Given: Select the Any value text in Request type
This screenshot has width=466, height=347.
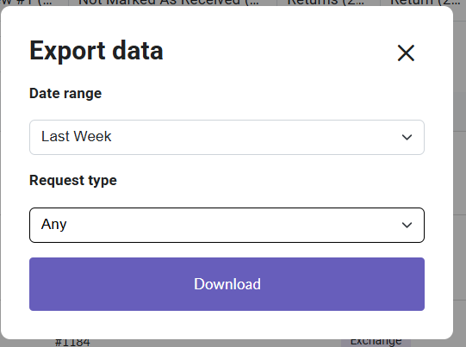Looking at the screenshot, I should tap(53, 225).
